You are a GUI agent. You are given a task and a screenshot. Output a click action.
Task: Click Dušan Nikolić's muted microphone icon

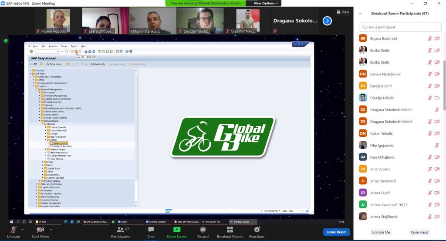pyautogui.click(x=430, y=133)
